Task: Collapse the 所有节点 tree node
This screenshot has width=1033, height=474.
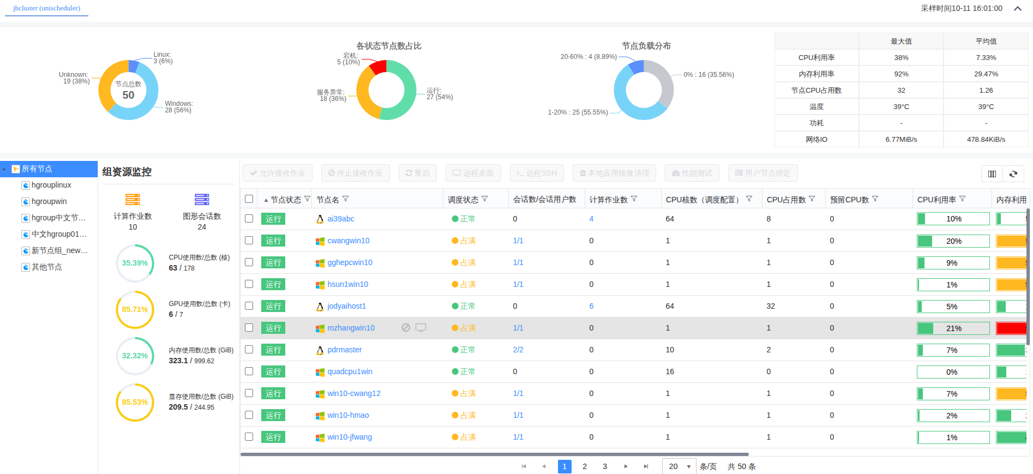Action: pos(4,169)
